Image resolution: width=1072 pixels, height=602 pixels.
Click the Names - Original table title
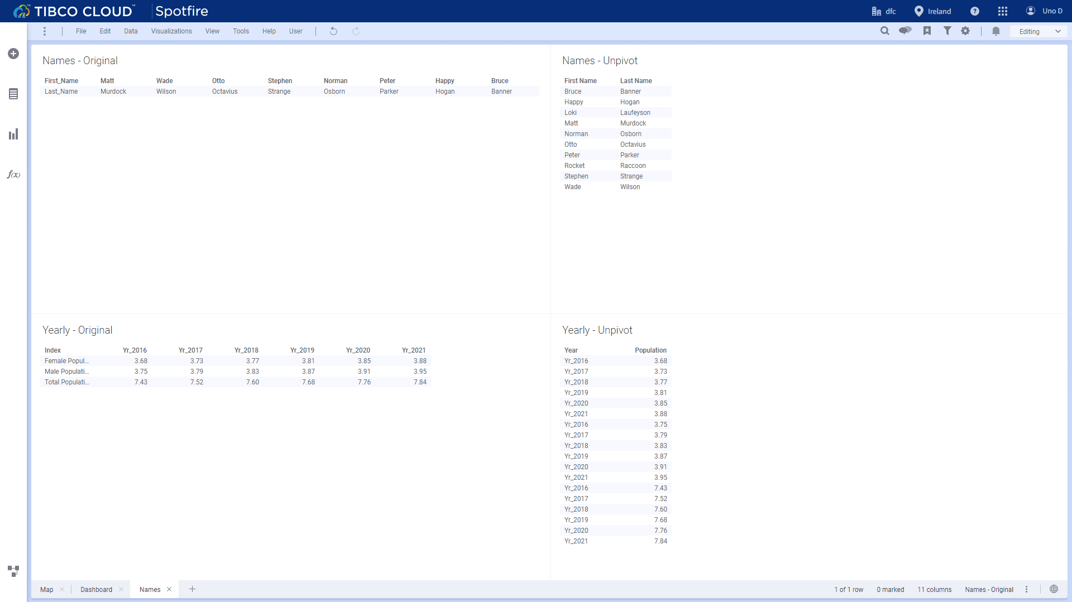click(x=80, y=61)
